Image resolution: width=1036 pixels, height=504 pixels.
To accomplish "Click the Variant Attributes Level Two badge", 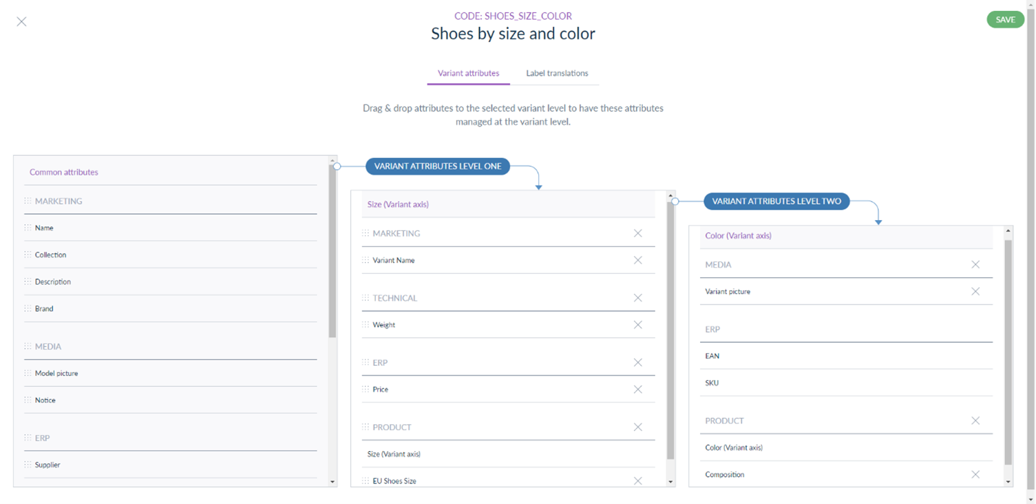I will tap(776, 201).
